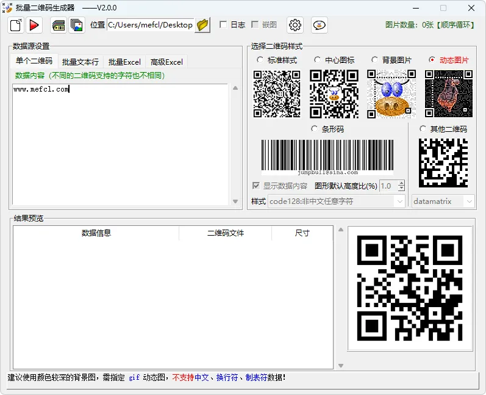The width and height of the screenshot is (486, 395).
Task: Open the barcode scanner toolbar icon
Action: coord(59,25)
